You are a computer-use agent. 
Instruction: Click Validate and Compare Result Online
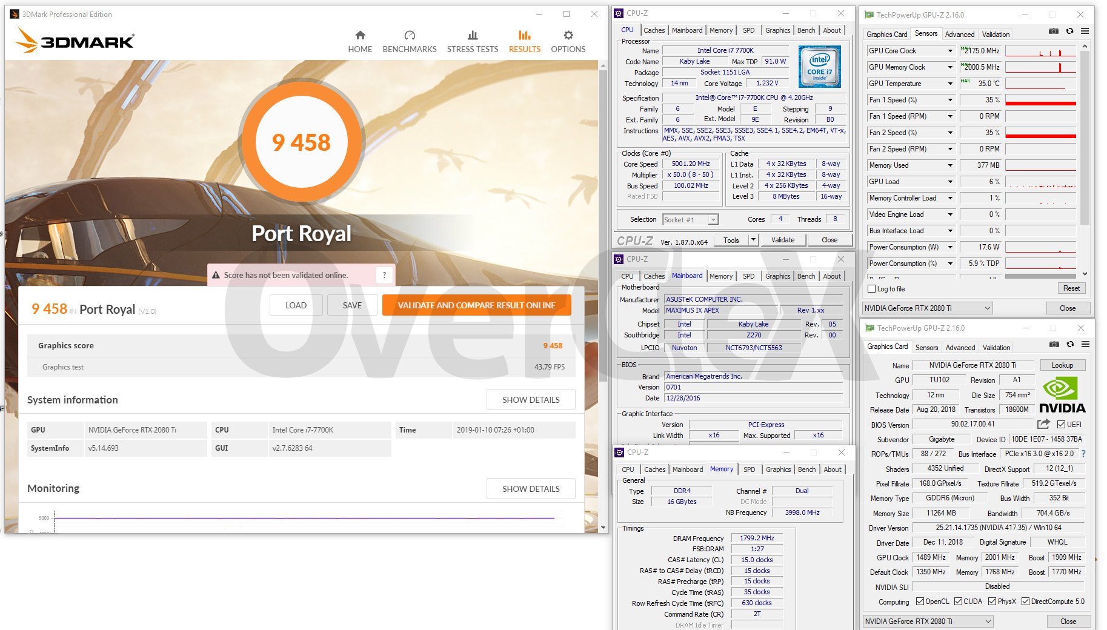[476, 305]
